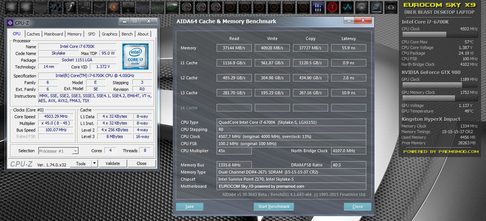This screenshot has width=486, height=221.
Task: Open the SPD tab
Action: click(92, 34)
